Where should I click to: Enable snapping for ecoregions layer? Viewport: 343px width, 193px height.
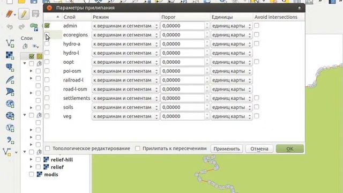[x=47, y=35]
